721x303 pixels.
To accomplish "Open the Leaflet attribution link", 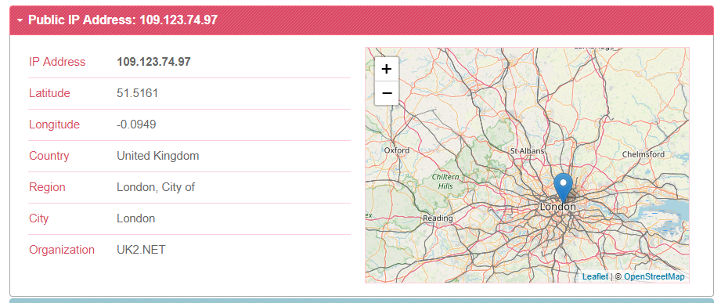I will (595, 277).
